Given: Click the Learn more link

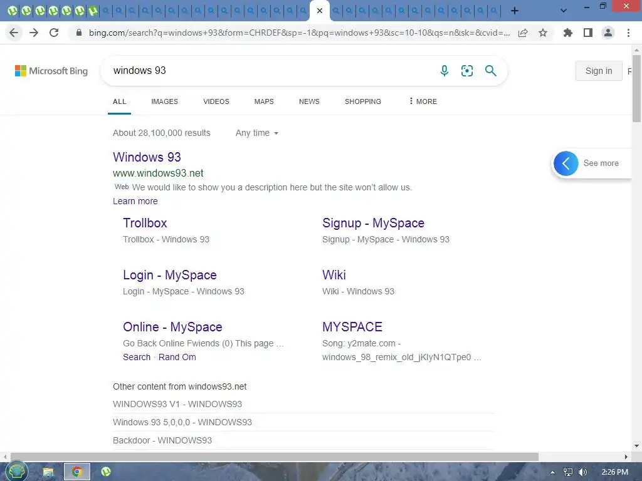Looking at the screenshot, I should click(135, 201).
